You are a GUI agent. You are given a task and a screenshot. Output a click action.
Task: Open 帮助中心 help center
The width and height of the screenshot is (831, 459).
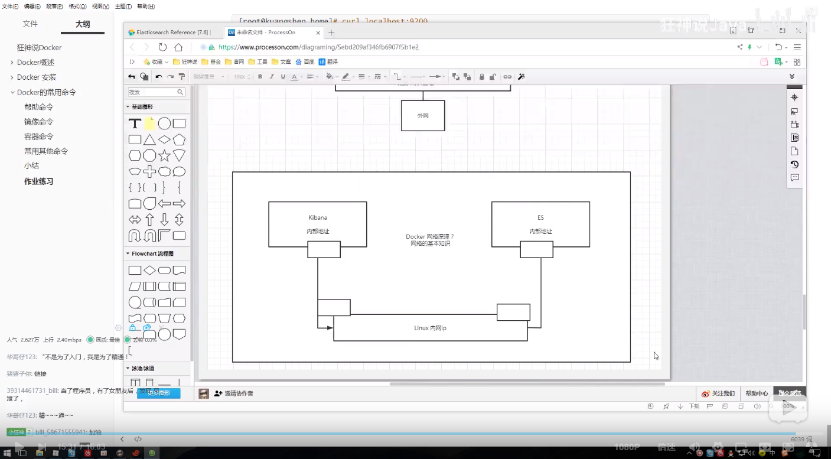point(757,393)
